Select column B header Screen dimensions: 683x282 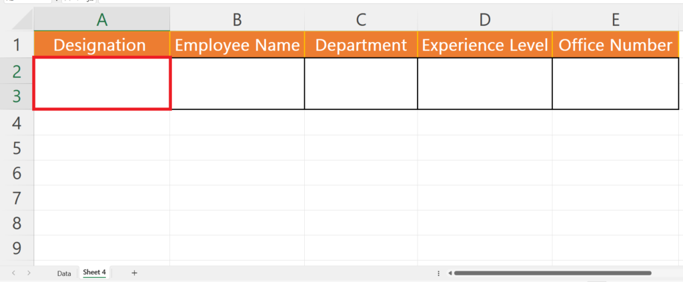(x=237, y=19)
